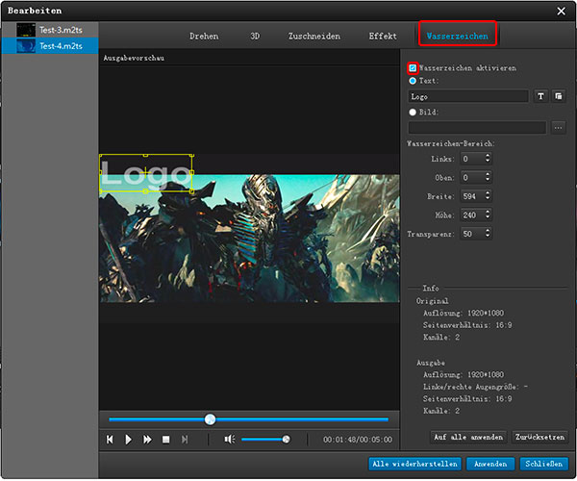Screen dimensions: 577x481
Task: Decrease the Oben value with down arrow
Action: (x=488, y=180)
